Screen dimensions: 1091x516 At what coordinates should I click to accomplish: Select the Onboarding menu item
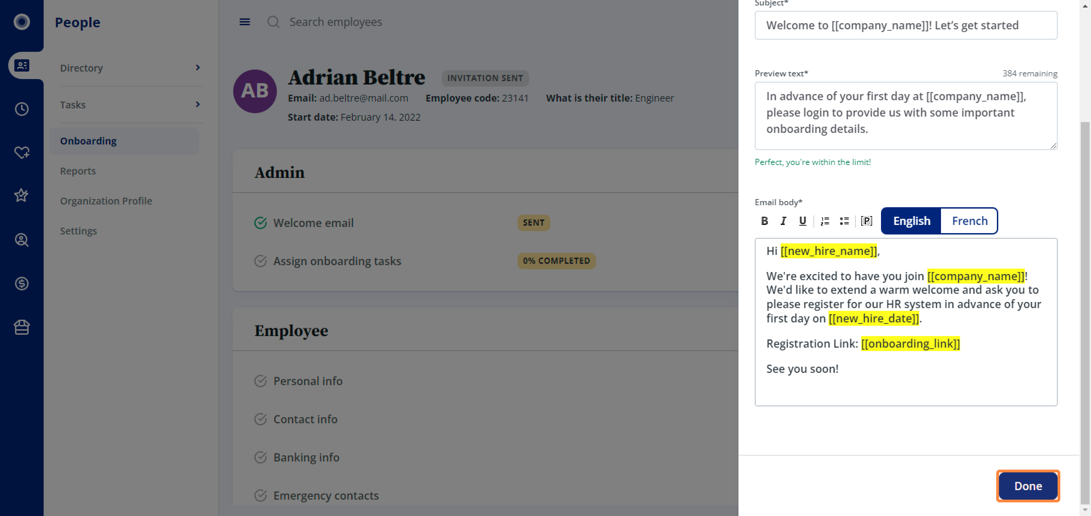124,141
